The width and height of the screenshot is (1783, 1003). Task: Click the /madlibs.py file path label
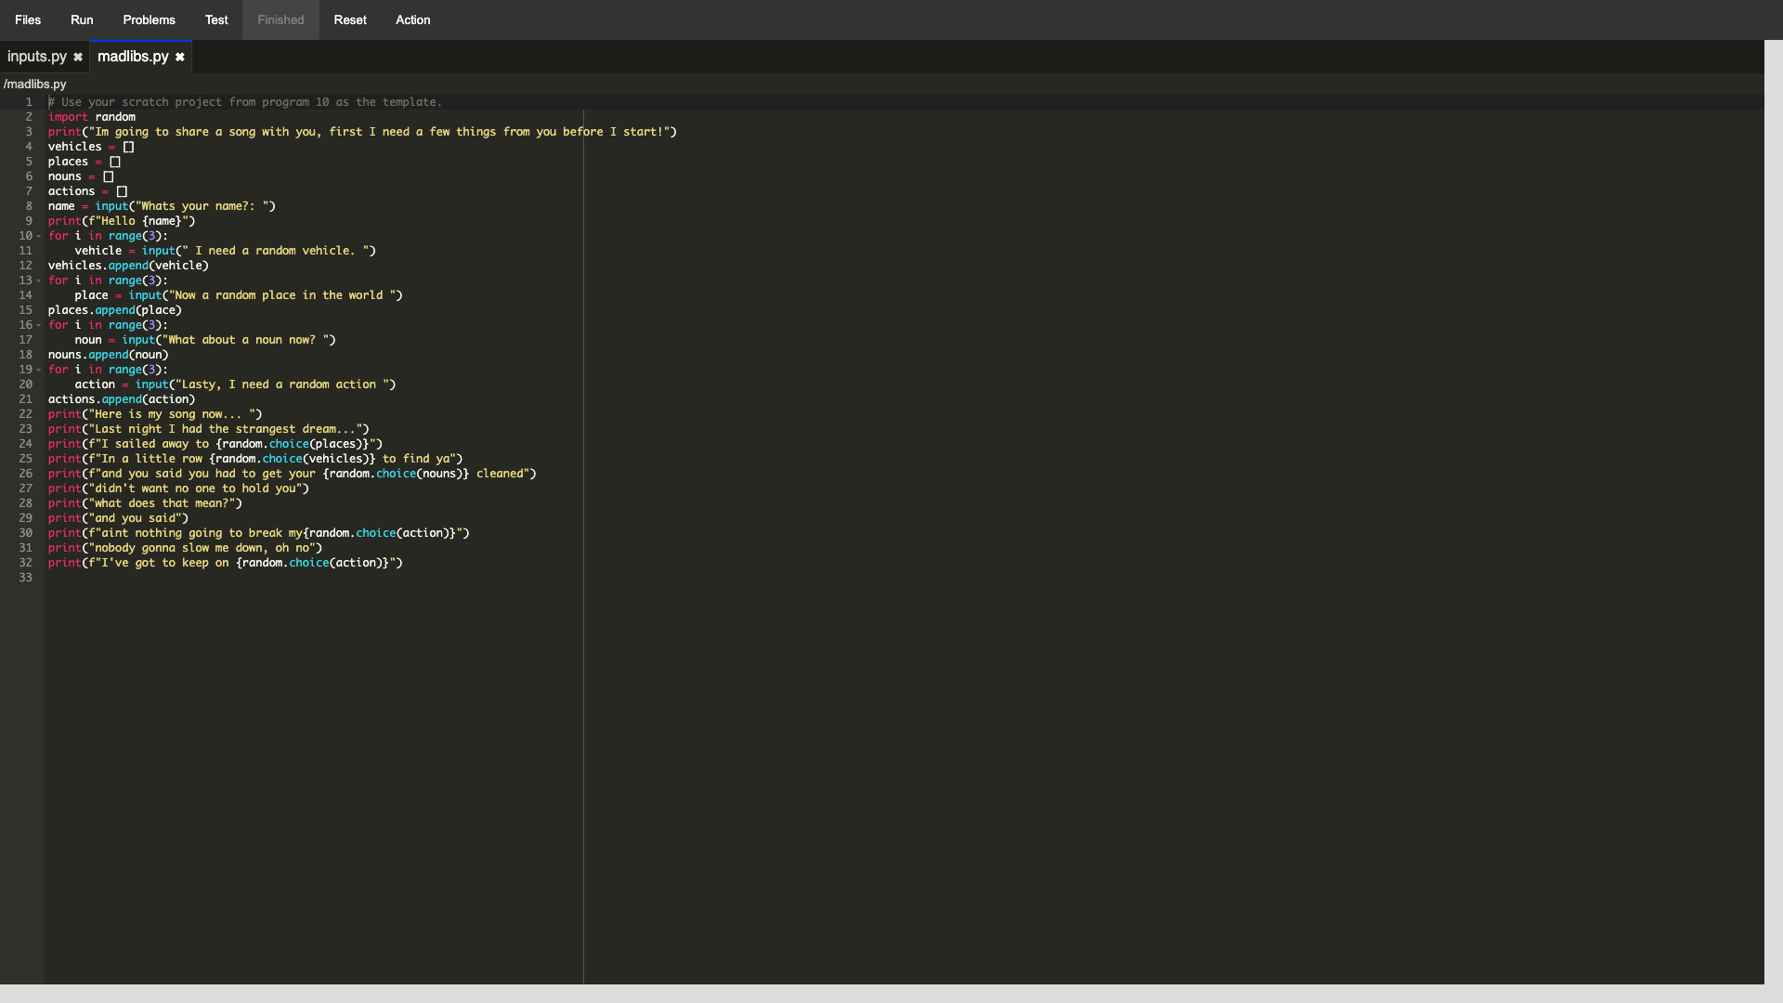coord(35,84)
